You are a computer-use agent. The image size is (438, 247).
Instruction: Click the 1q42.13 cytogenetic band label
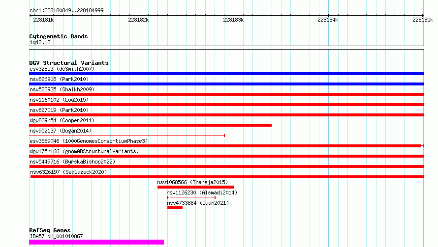point(40,42)
